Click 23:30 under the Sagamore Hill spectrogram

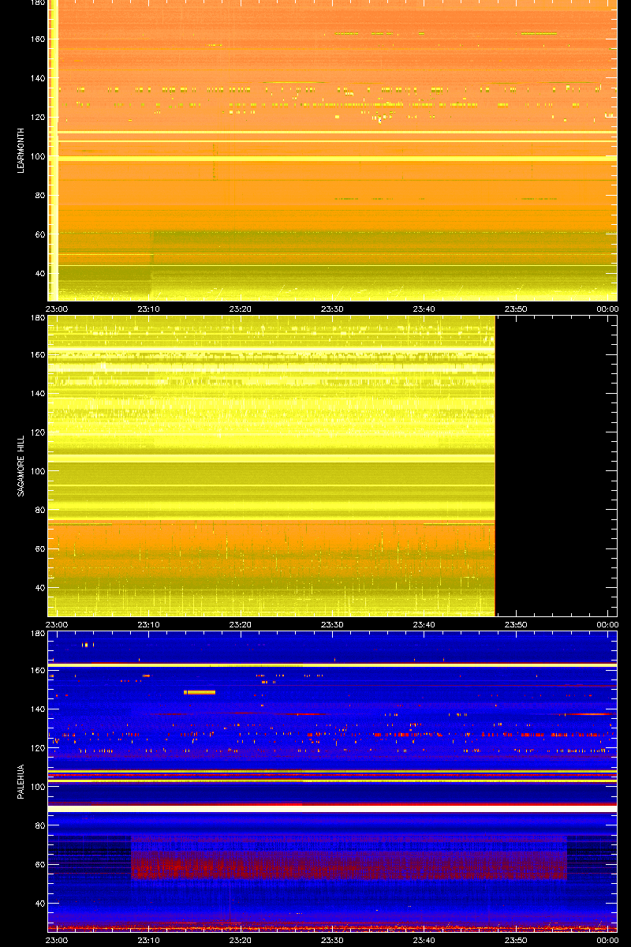332,624
